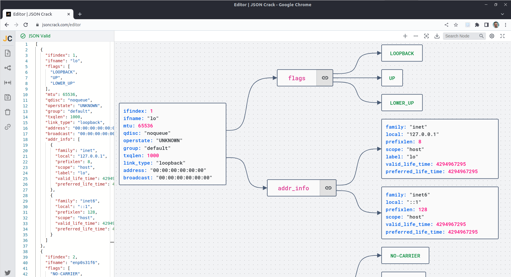Viewport: 511px width, 277px height.
Task: Open Chrome tab search dropdown
Action: [502, 14]
